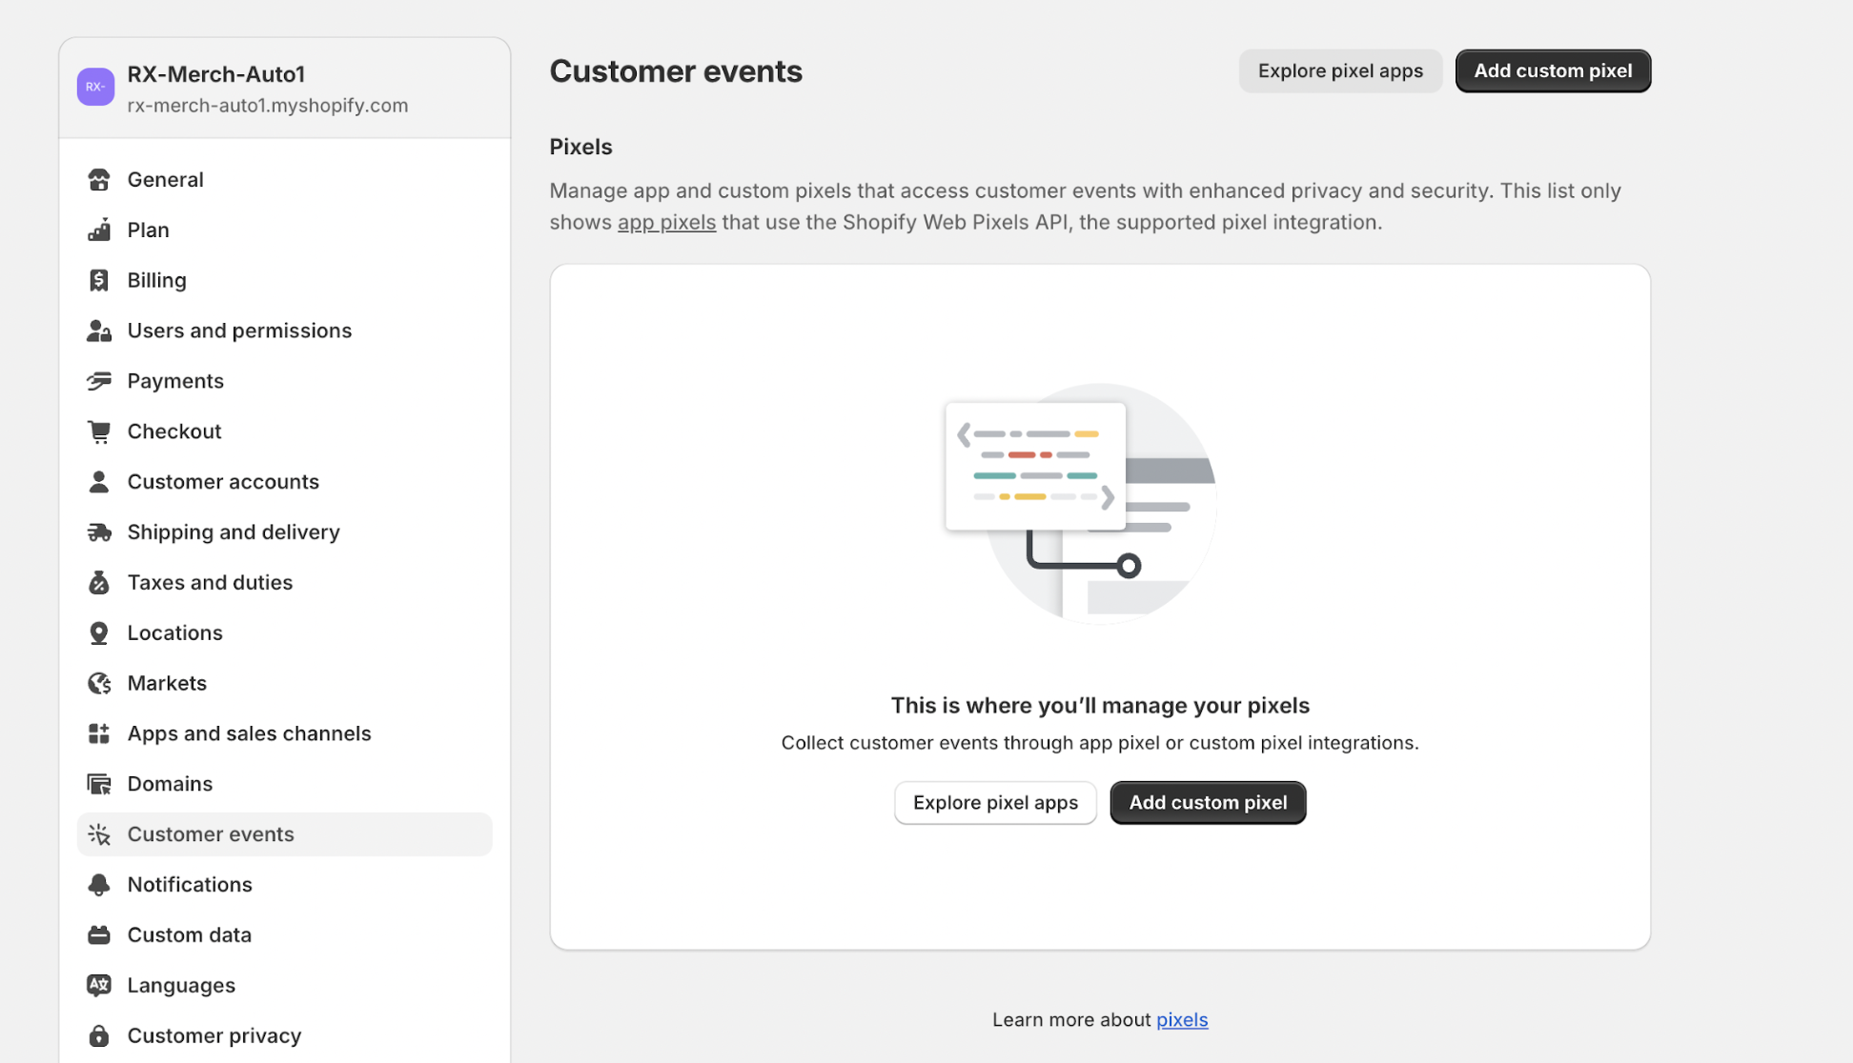Viewport: 1853px width, 1063px height.
Task: Open Notifications via the bell icon
Action: [99, 884]
